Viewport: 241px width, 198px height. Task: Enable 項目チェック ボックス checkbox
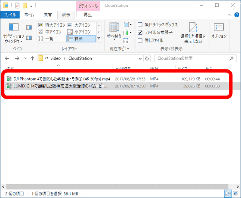tap(140, 24)
